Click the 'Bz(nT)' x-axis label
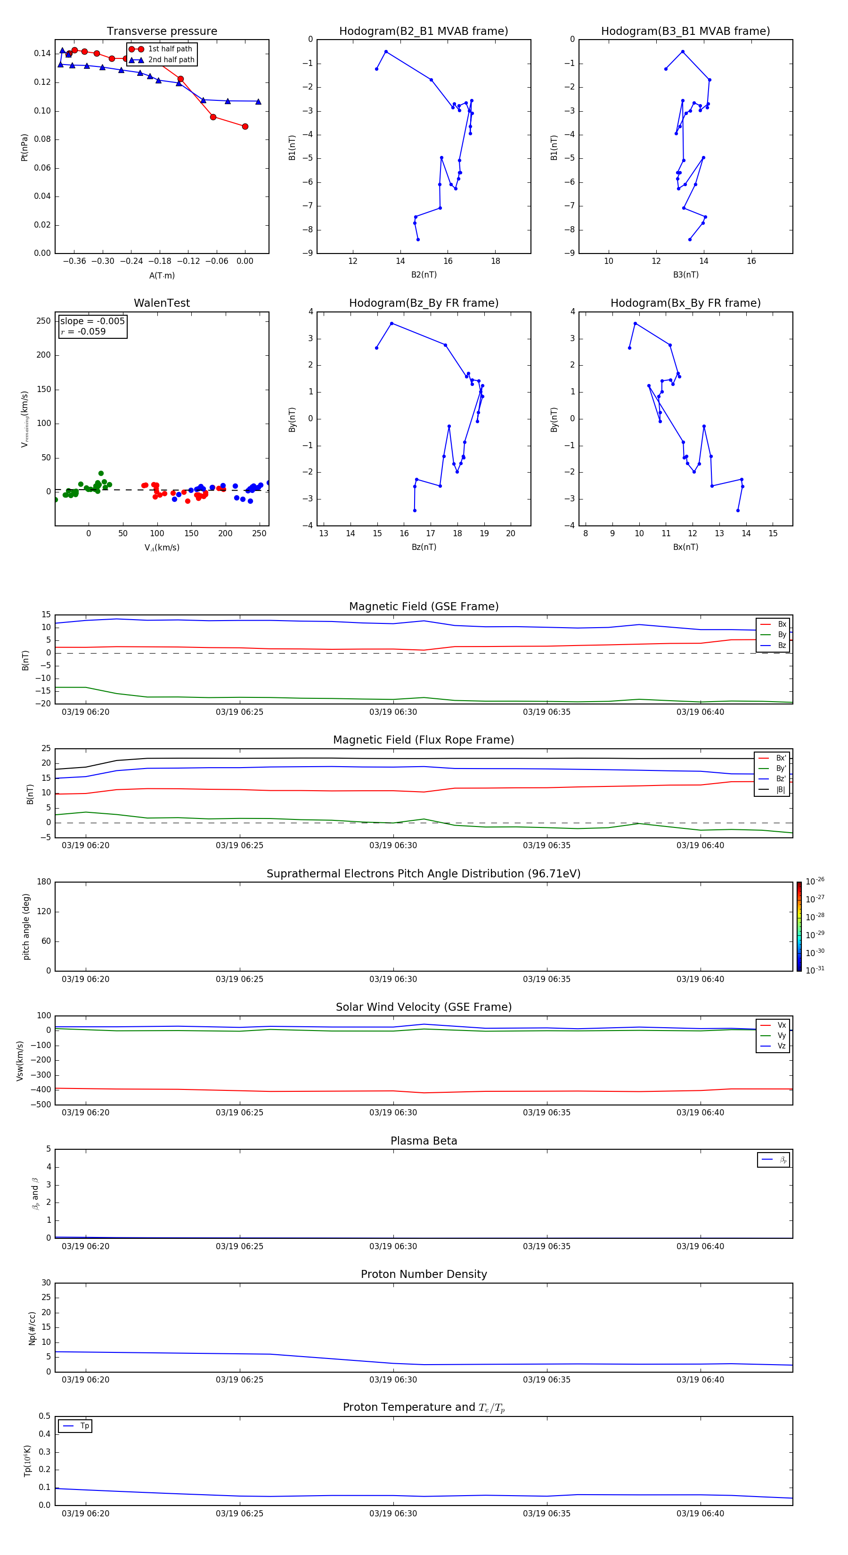 point(424,547)
